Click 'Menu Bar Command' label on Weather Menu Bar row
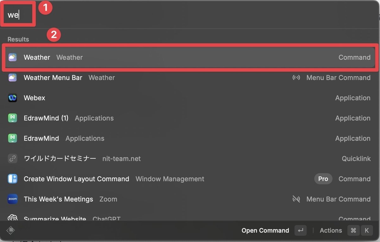The width and height of the screenshot is (380, 242). click(x=338, y=78)
